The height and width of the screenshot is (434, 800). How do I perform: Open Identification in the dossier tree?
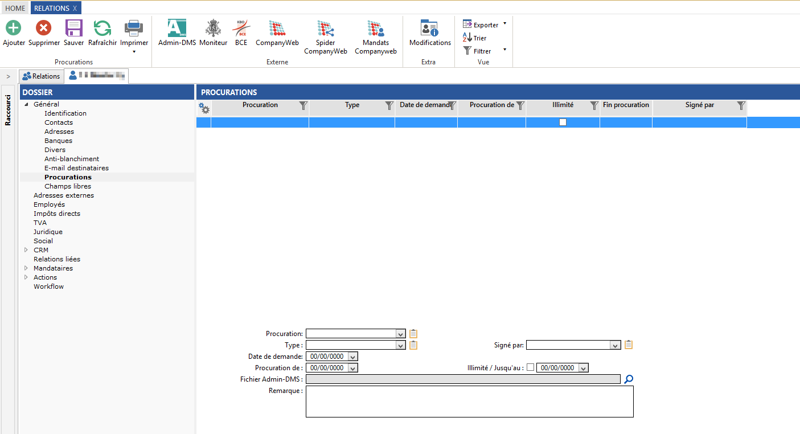coord(65,113)
